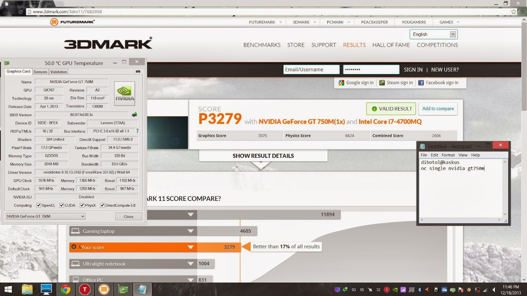Go to the BENCHMARKS page
The height and width of the screenshot is (296, 527).
pos(262,45)
